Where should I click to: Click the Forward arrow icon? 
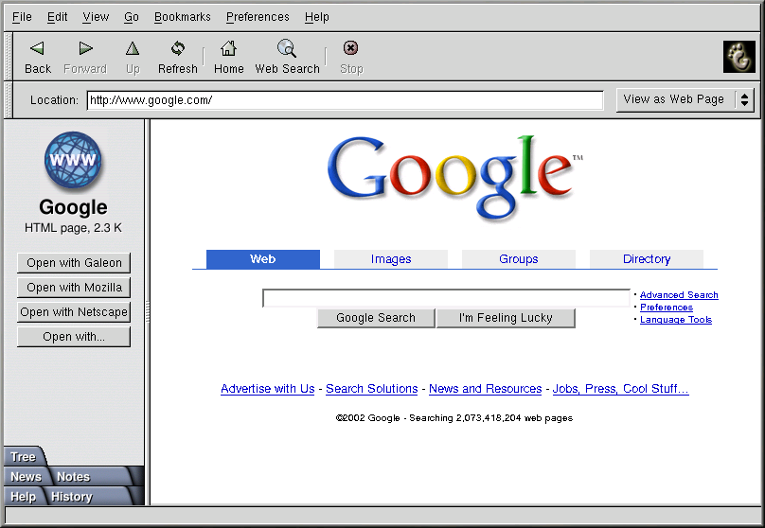pos(85,48)
